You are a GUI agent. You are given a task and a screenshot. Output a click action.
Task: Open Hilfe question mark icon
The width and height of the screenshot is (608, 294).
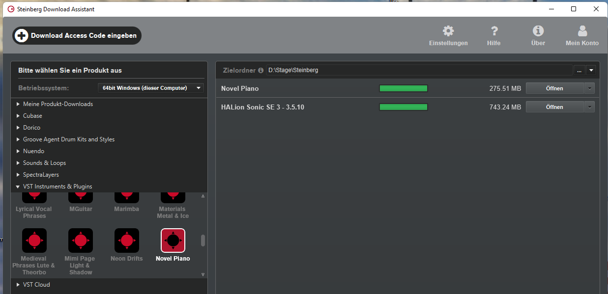tap(495, 31)
